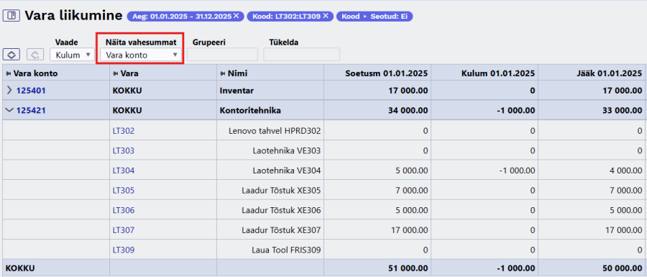The width and height of the screenshot is (647, 277).
Task: Click the Kood Seotud: Ei filter chip
Action: pyautogui.click(x=375, y=16)
